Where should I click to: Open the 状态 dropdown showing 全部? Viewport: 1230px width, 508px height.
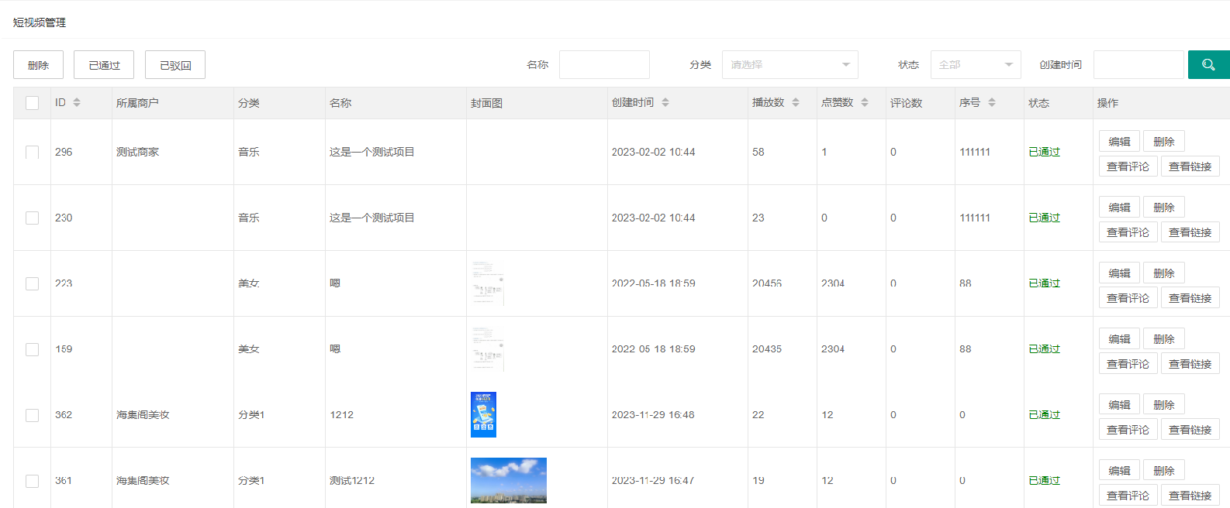(975, 65)
